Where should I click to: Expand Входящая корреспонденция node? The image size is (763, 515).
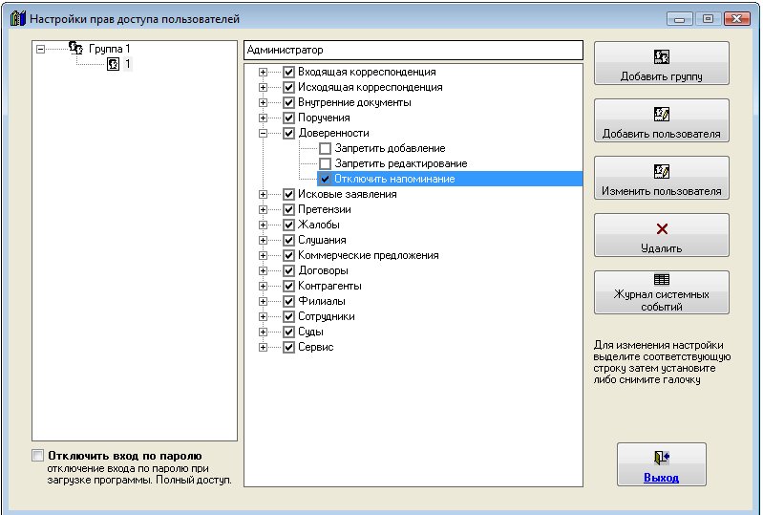click(x=263, y=72)
